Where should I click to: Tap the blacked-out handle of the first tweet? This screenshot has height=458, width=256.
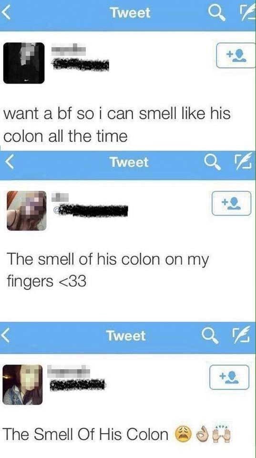[81, 65]
